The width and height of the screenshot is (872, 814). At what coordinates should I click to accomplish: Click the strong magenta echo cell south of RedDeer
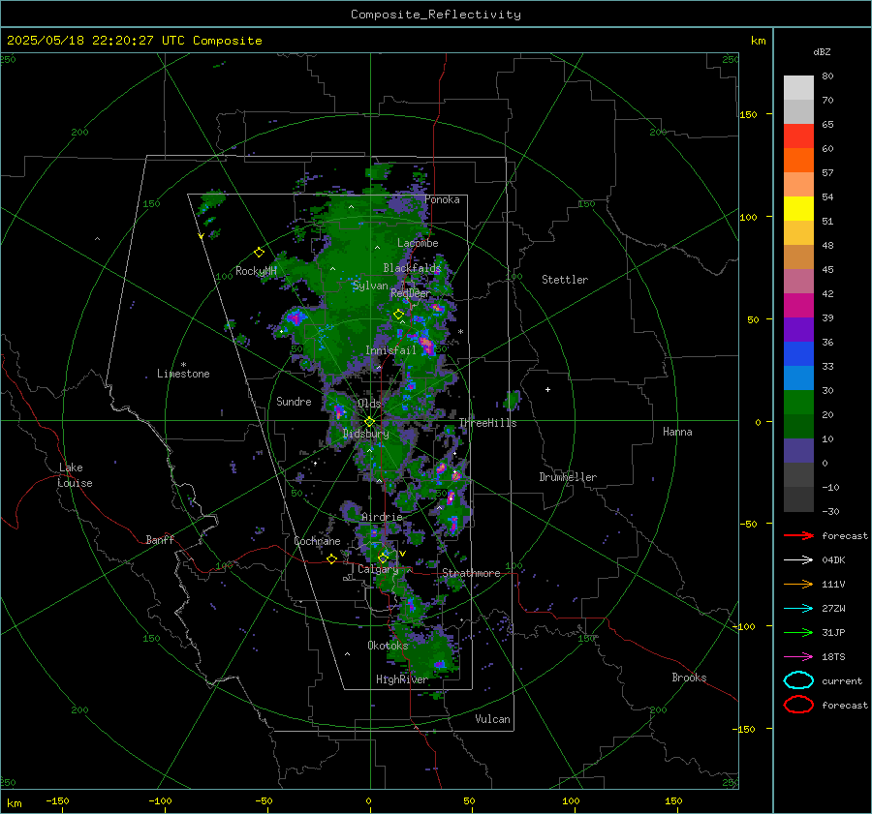point(426,344)
